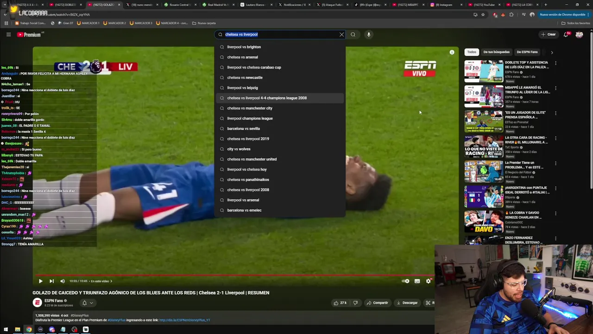Select suggestion 'barcelona vs sevilla'
The width and height of the screenshot is (593, 334).
[280, 128]
